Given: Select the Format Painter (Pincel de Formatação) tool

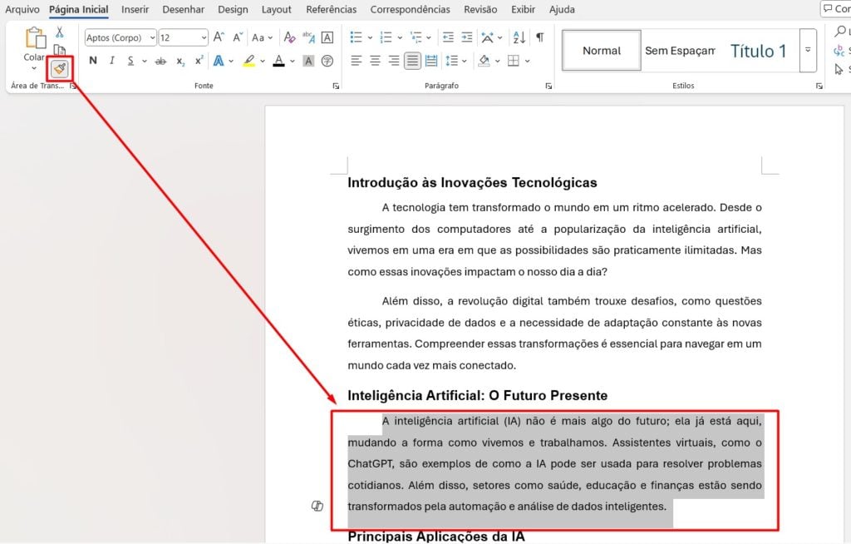Looking at the screenshot, I should click(58, 68).
